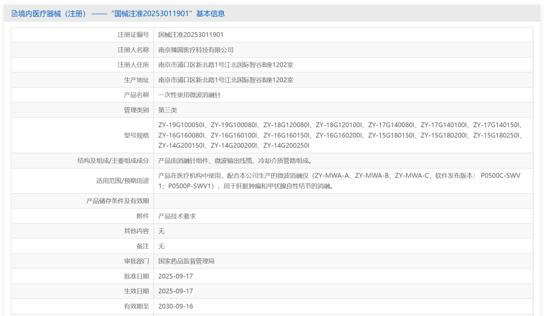Click the 型号规格 label
This screenshot has width=547, height=316.
tap(137, 135)
